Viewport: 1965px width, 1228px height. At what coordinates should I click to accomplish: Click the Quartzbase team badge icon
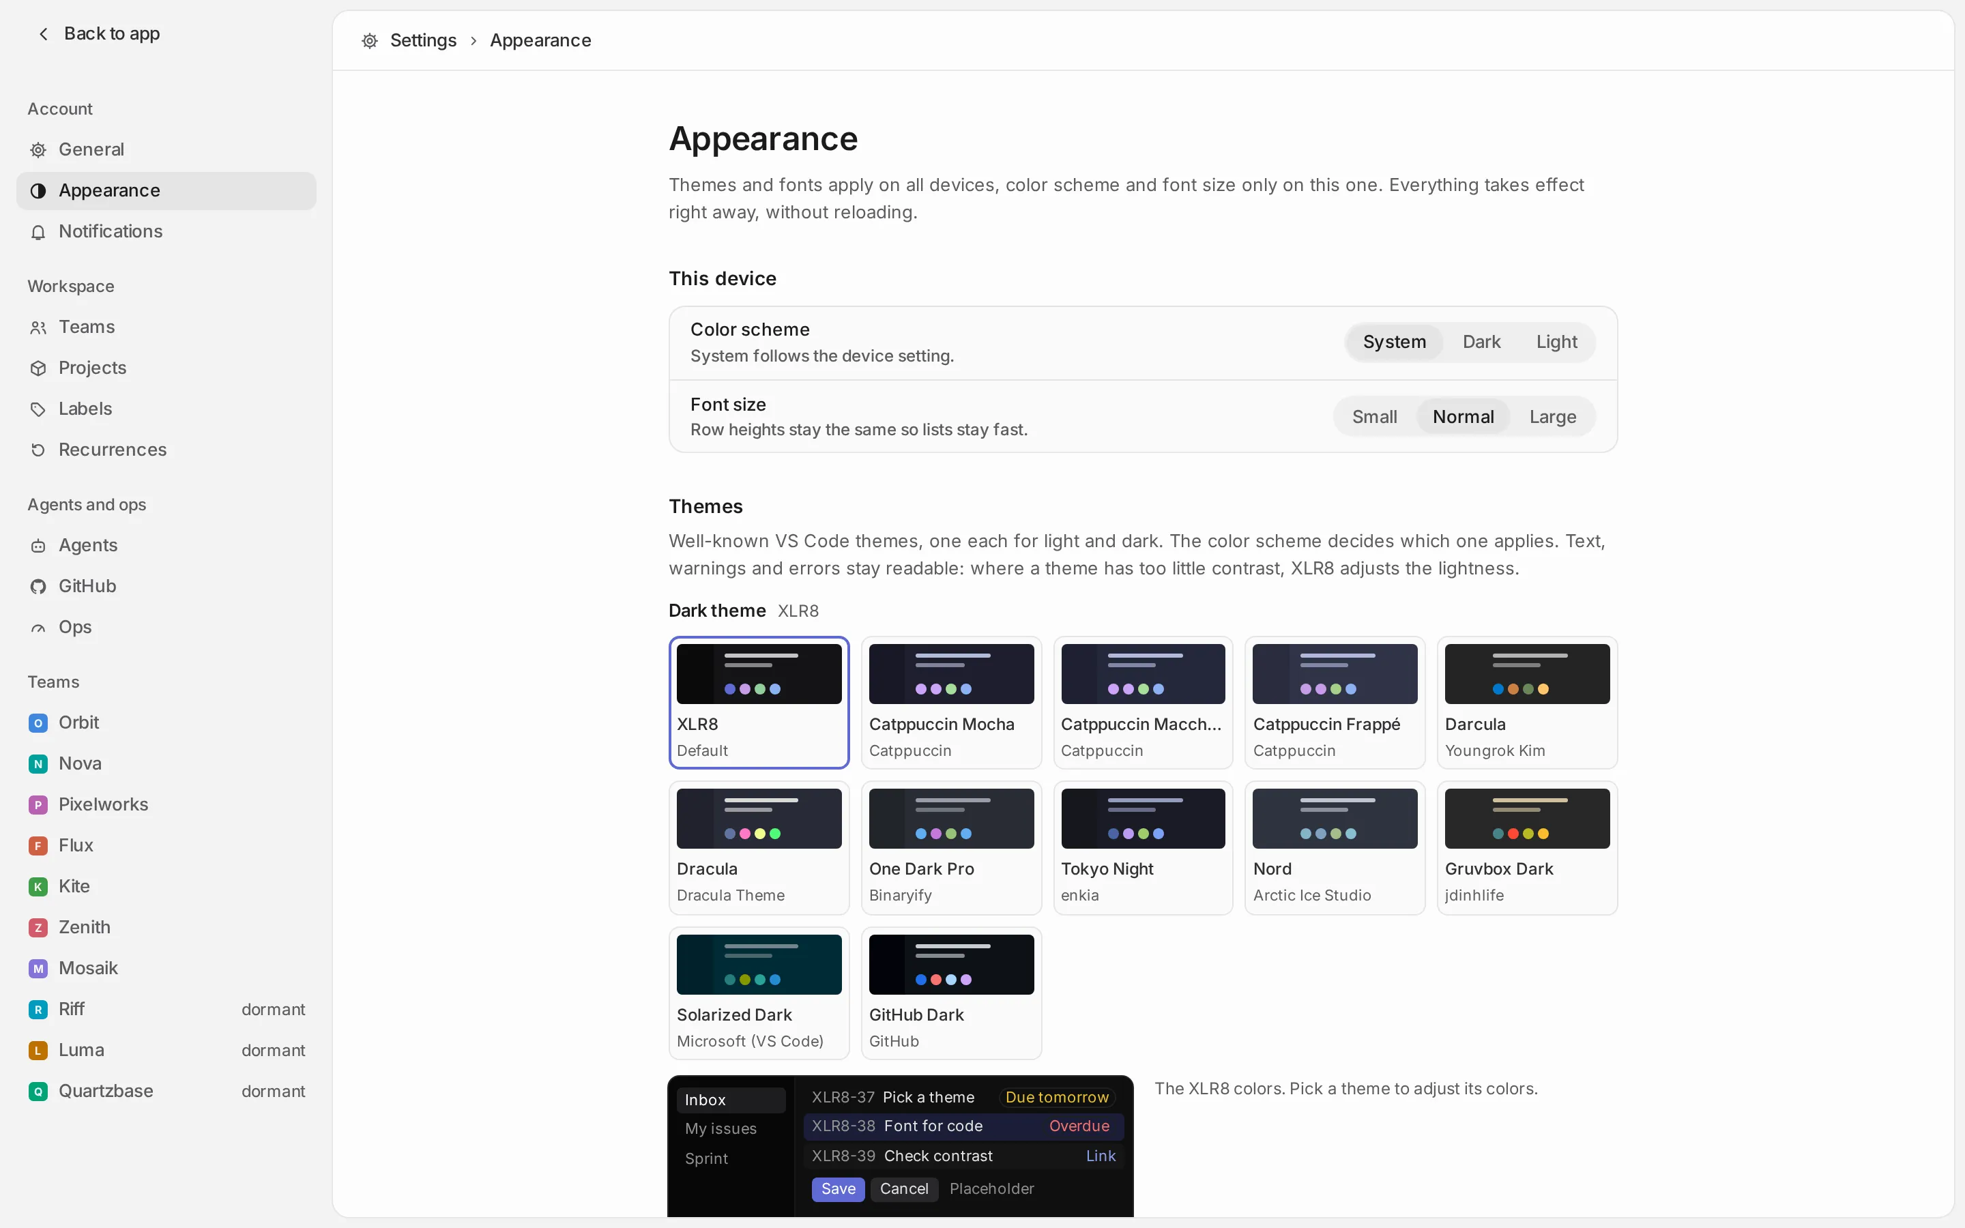38,1092
